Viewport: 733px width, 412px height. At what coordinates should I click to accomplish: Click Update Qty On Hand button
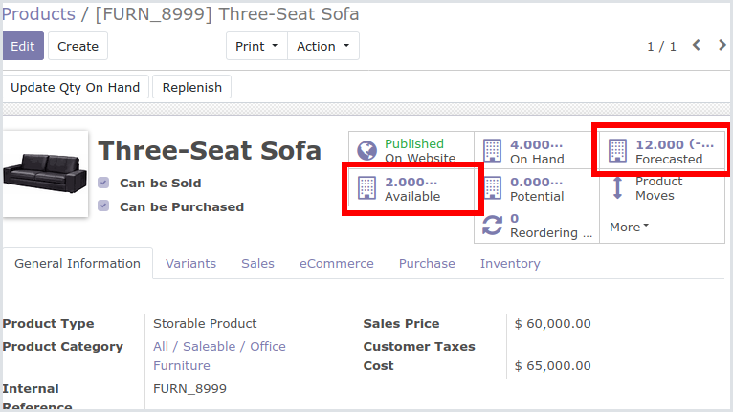[76, 87]
